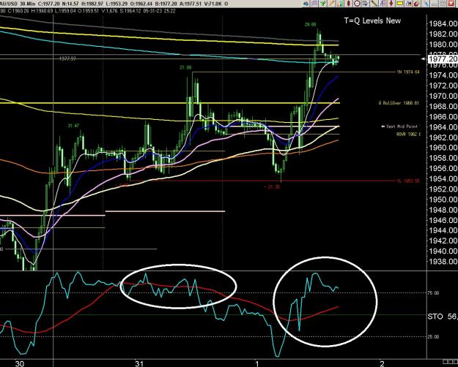Click the 1977.97 horizontal line label
This screenshot has width=458, height=367.
[x=67, y=58]
